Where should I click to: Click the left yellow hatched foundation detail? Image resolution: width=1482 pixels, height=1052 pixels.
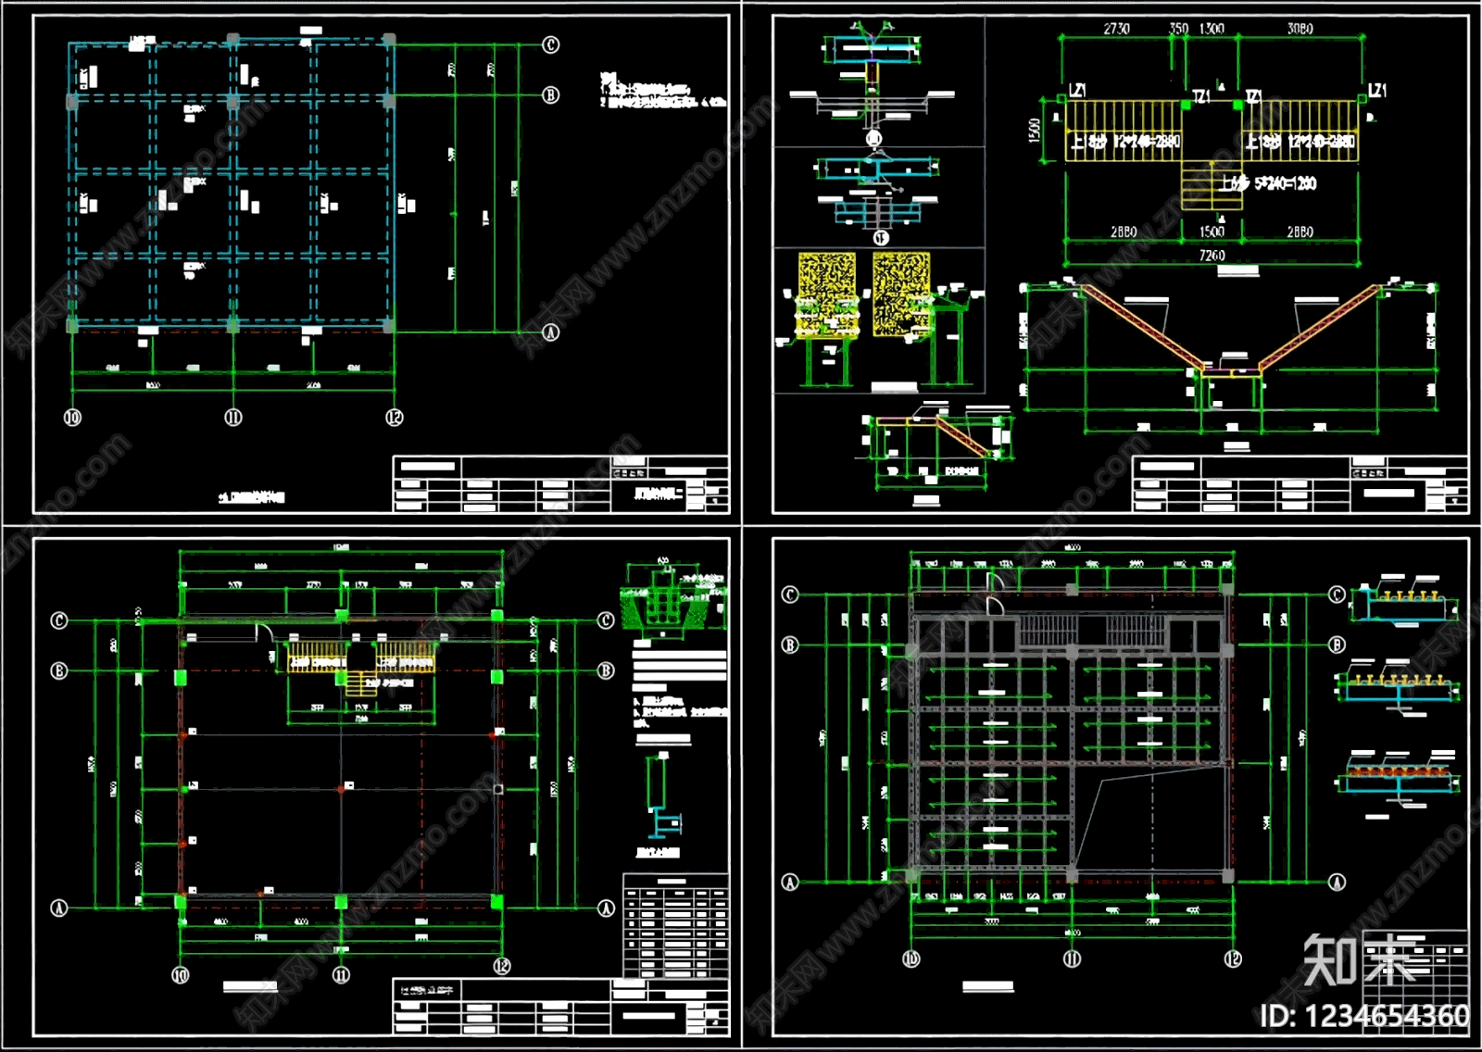point(826,294)
